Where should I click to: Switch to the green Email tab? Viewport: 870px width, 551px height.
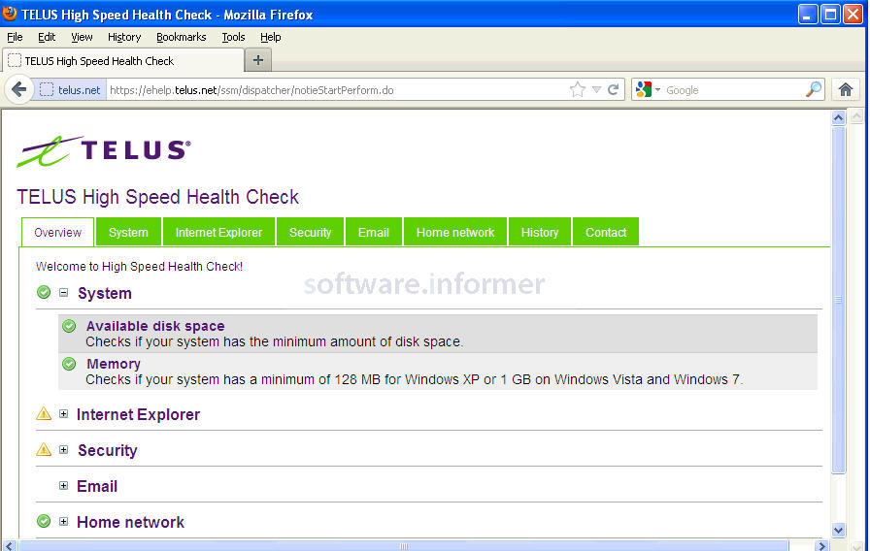point(374,232)
